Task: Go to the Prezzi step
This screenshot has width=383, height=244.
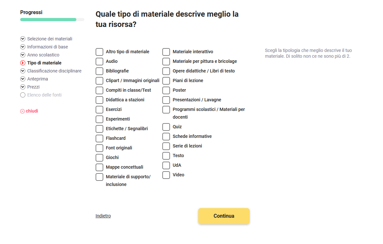Action: [33, 87]
